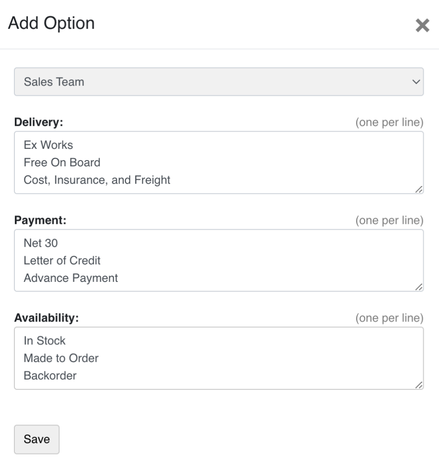Grab the Availability textarea resize handle
The height and width of the screenshot is (468, 439).
tap(419, 385)
